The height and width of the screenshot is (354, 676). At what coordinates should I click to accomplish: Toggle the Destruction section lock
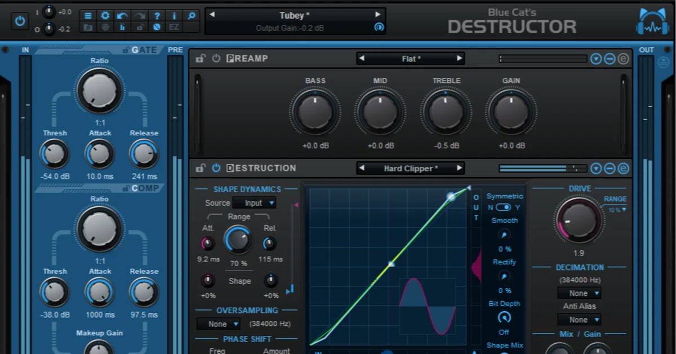200,168
